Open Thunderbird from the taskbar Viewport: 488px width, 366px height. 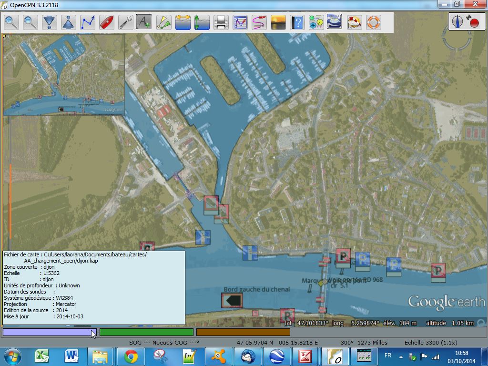248,356
